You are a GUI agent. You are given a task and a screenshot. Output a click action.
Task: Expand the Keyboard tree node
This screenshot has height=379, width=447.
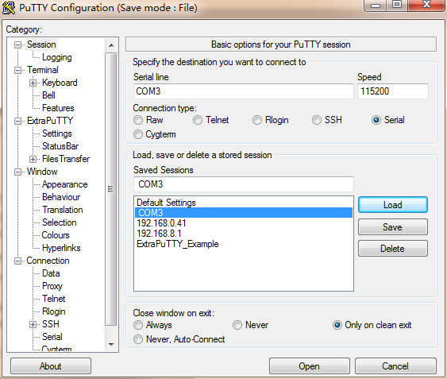tap(33, 83)
